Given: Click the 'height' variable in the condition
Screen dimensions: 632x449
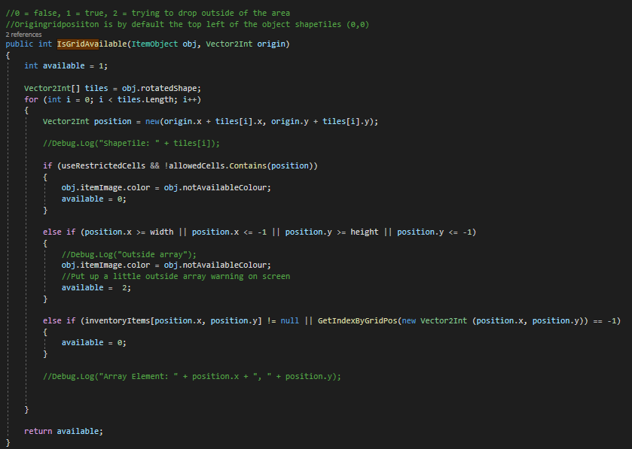Looking at the screenshot, I should pyautogui.click(x=365, y=232).
